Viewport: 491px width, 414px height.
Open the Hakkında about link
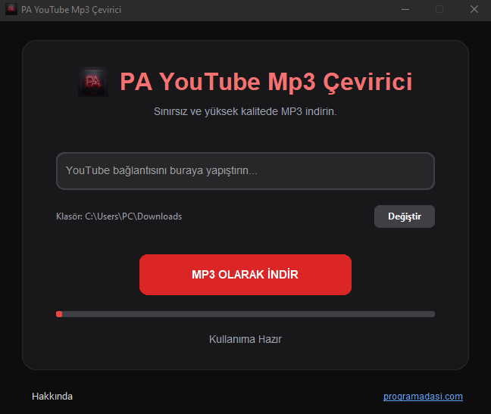[52, 396]
